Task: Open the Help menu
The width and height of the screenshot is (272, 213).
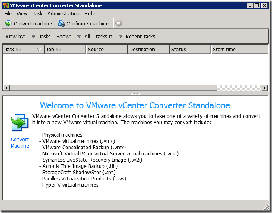Action: click(x=89, y=14)
